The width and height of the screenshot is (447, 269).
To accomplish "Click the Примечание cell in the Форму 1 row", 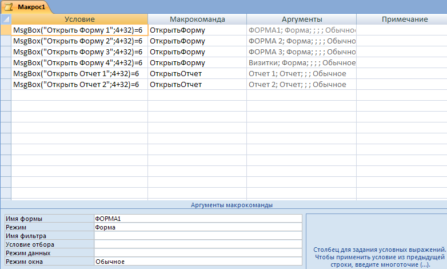I will point(402,30).
